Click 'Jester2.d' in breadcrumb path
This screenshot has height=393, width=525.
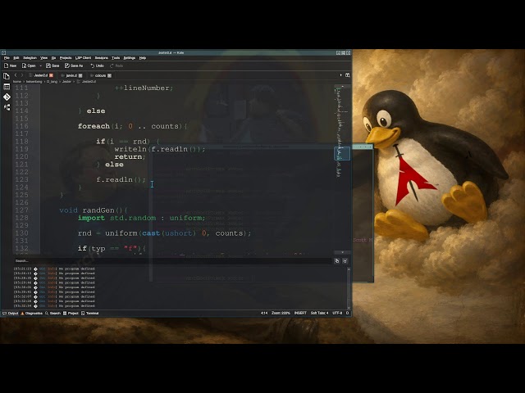89,82
